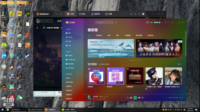Open 我喜欢 favorites with heart icon
Viewport: 200px width, 112px height.
click(x=69, y=56)
